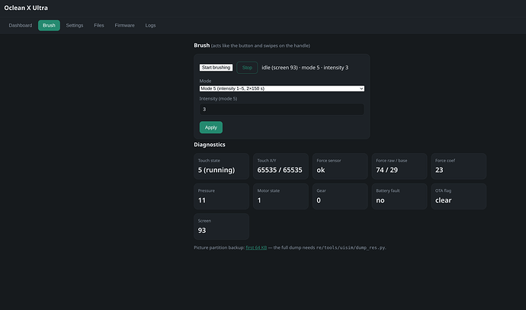Click the idle status text
This screenshot has width=526, height=310.
point(305,68)
